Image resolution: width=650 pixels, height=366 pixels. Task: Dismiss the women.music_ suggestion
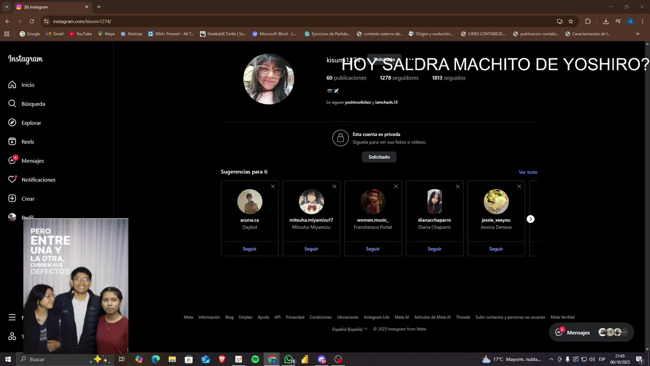396,187
